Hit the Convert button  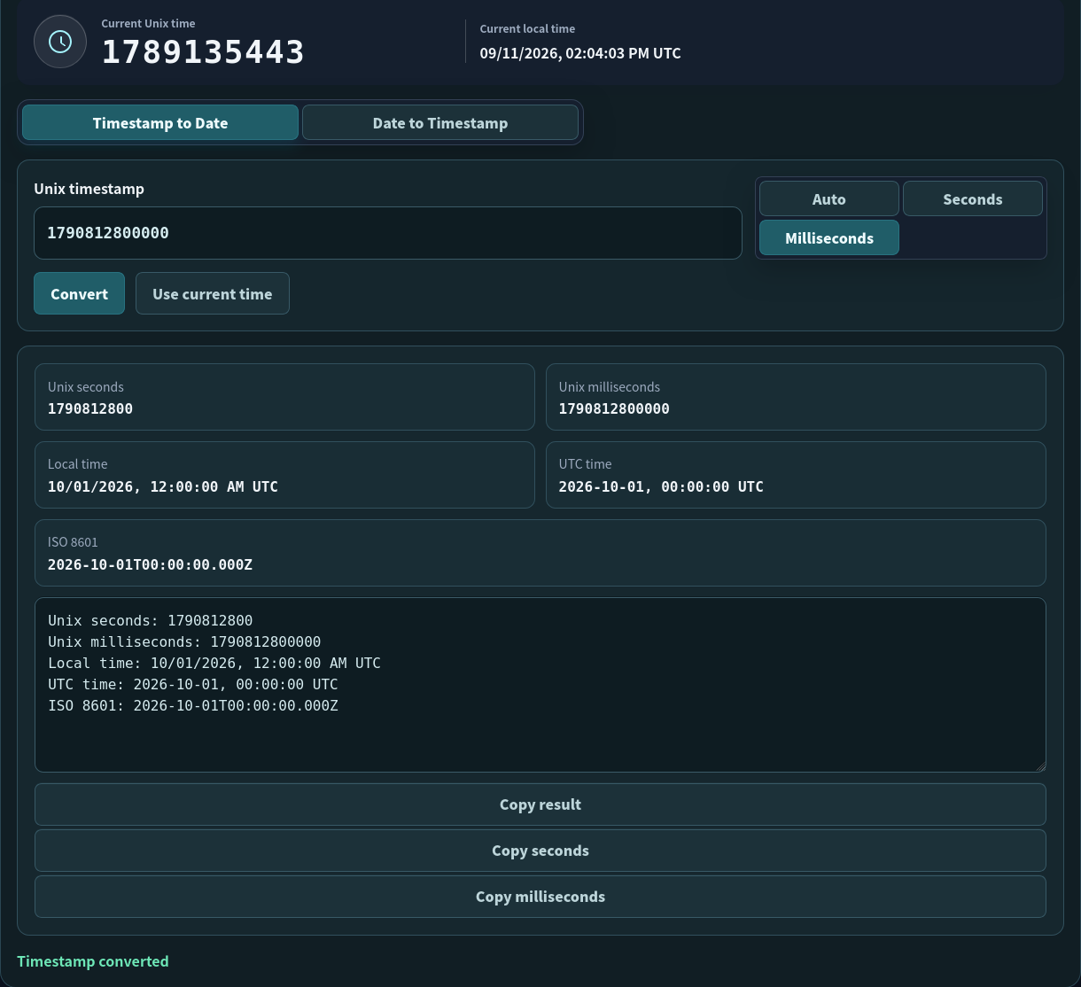coord(79,293)
